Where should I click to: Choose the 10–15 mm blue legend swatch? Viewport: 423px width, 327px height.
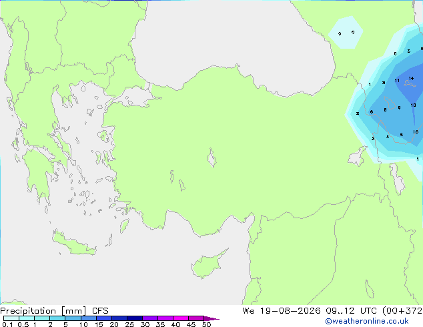(89, 318)
